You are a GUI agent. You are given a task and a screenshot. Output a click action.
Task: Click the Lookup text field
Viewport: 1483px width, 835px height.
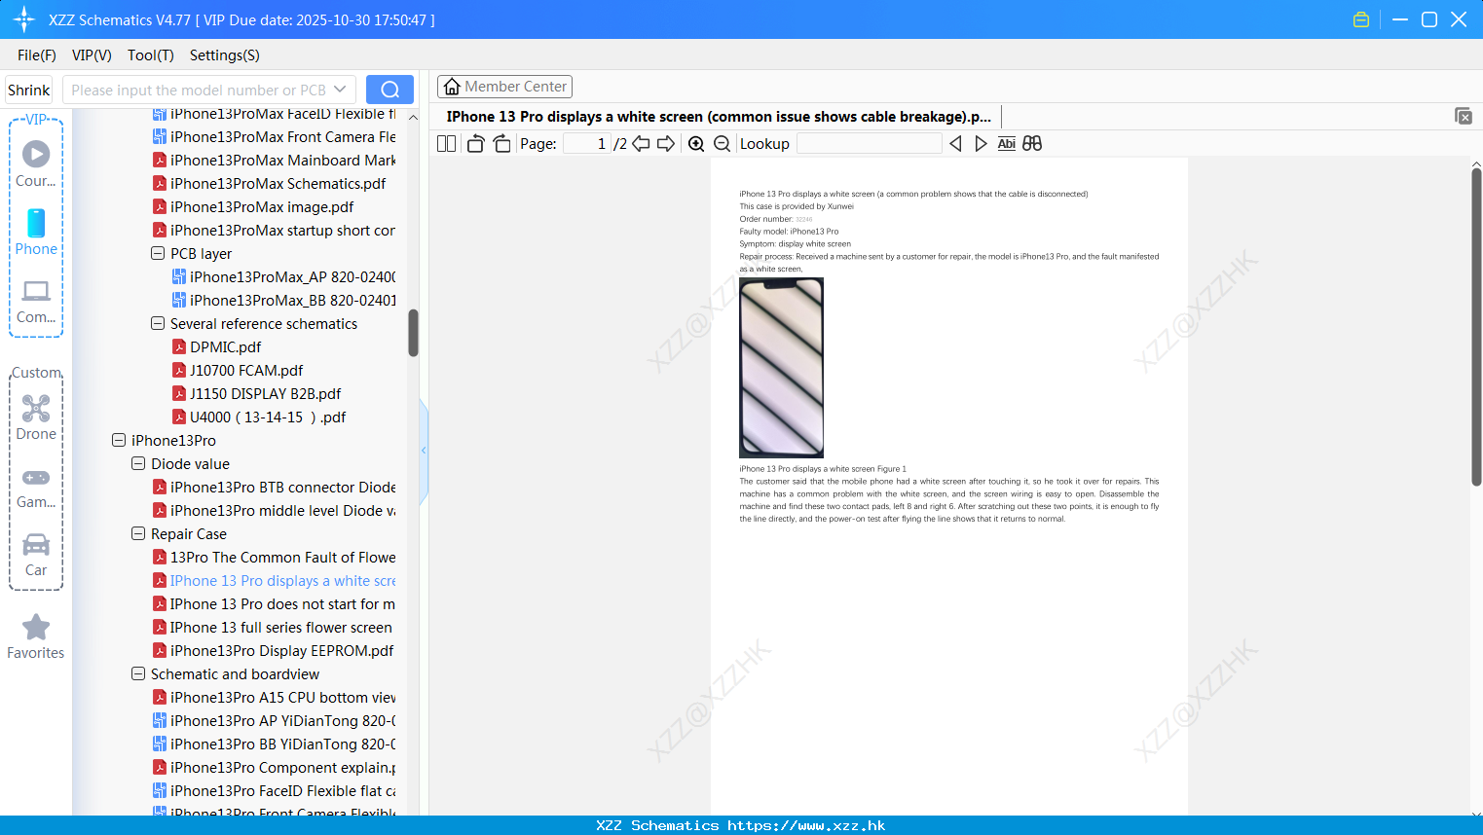[x=870, y=144]
